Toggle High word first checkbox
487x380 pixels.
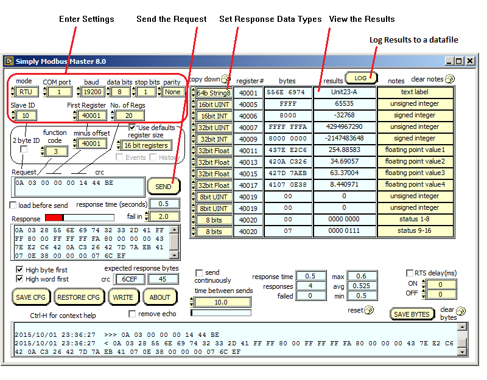point(19,278)
